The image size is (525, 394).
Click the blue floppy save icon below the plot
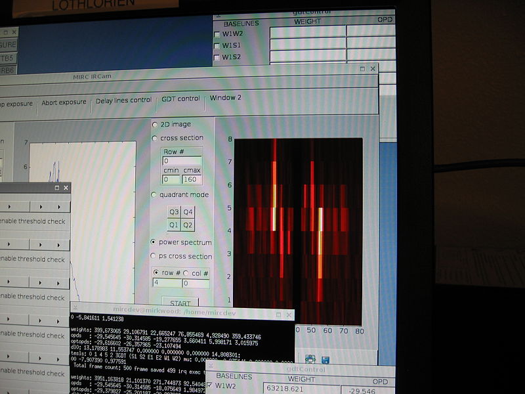point(325,360)
